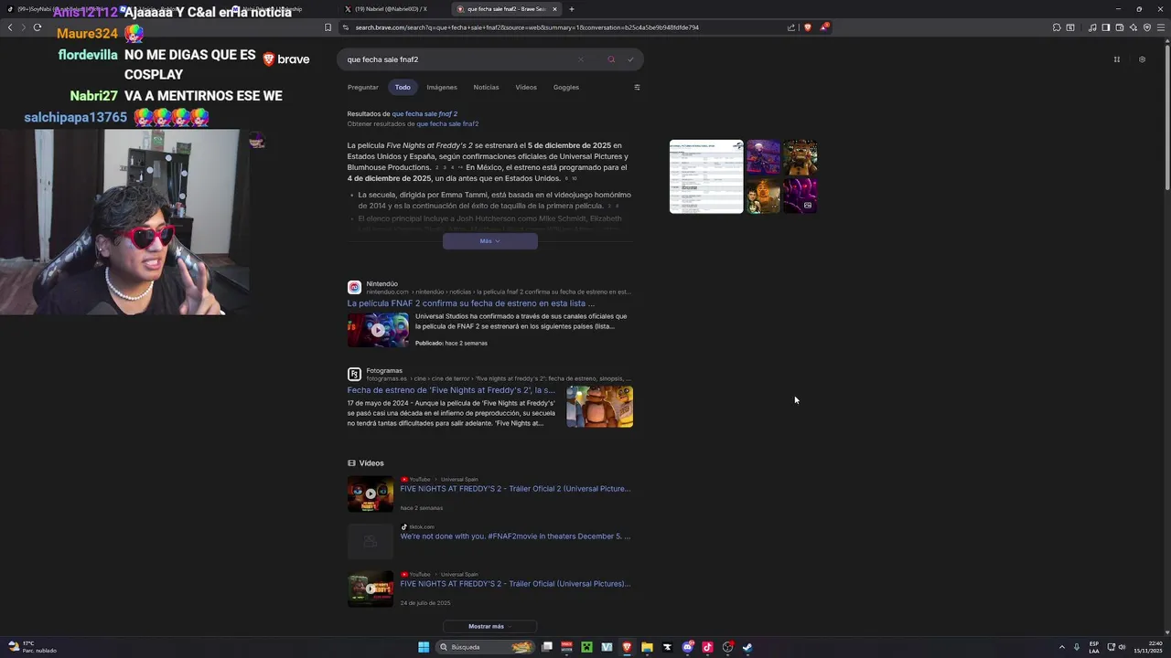Open the Preguntar tab
Screen dimensions: 1171x658
coord(363,88)
